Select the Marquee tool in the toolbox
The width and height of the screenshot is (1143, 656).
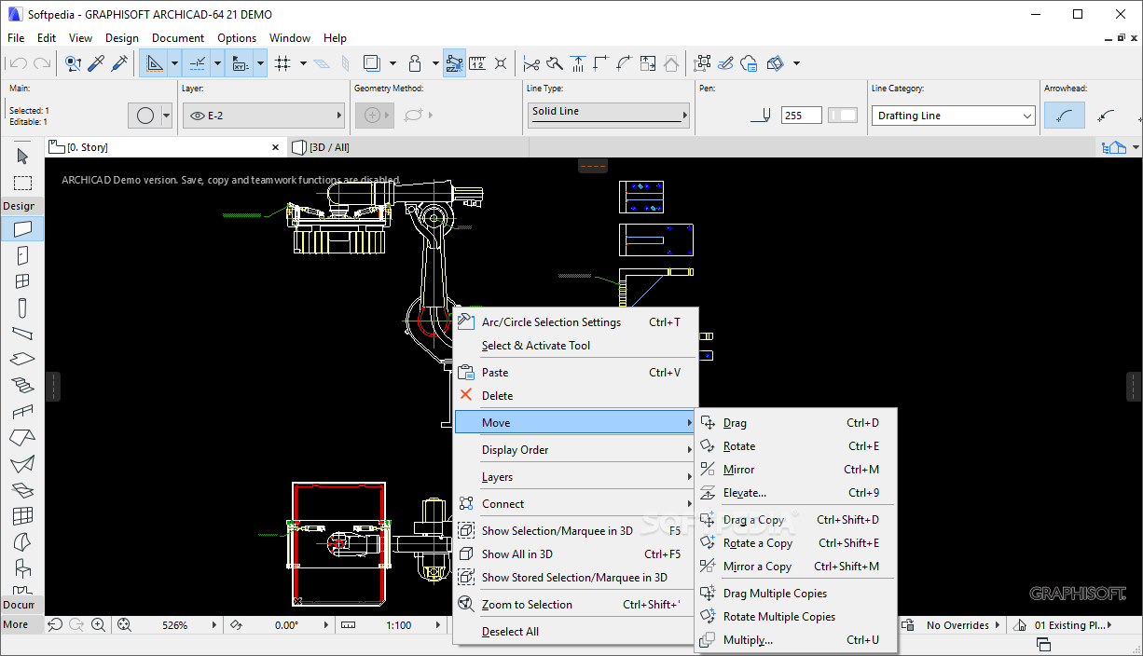(x=22, y=183)
